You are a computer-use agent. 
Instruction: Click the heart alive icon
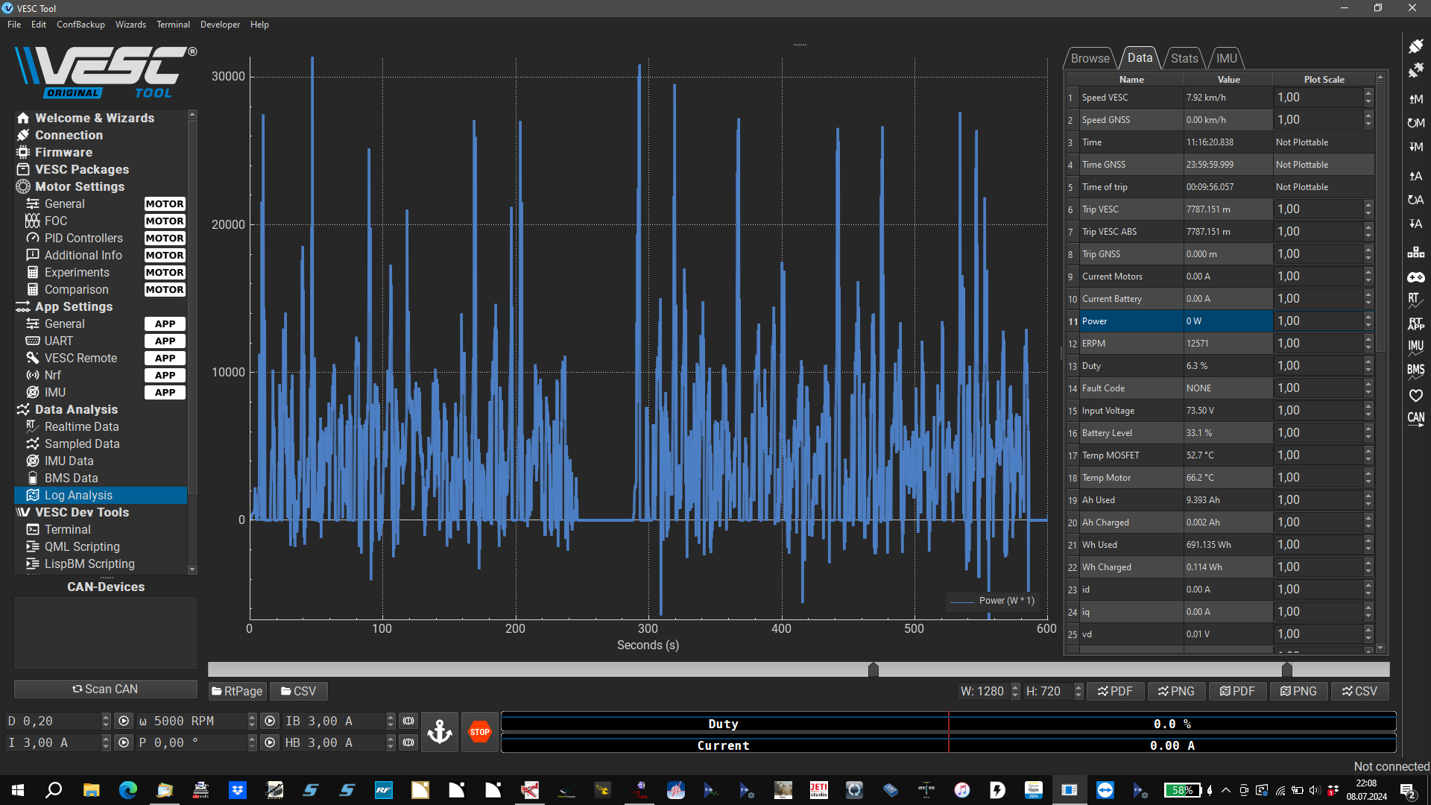(1415, 396)
